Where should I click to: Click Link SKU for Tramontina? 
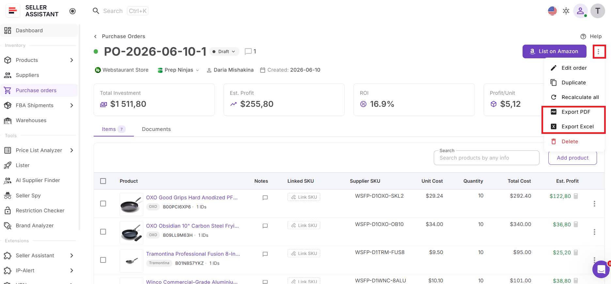pos(304,253)
